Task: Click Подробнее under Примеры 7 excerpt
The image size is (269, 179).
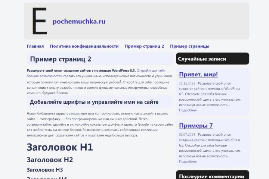Action: 188,161
